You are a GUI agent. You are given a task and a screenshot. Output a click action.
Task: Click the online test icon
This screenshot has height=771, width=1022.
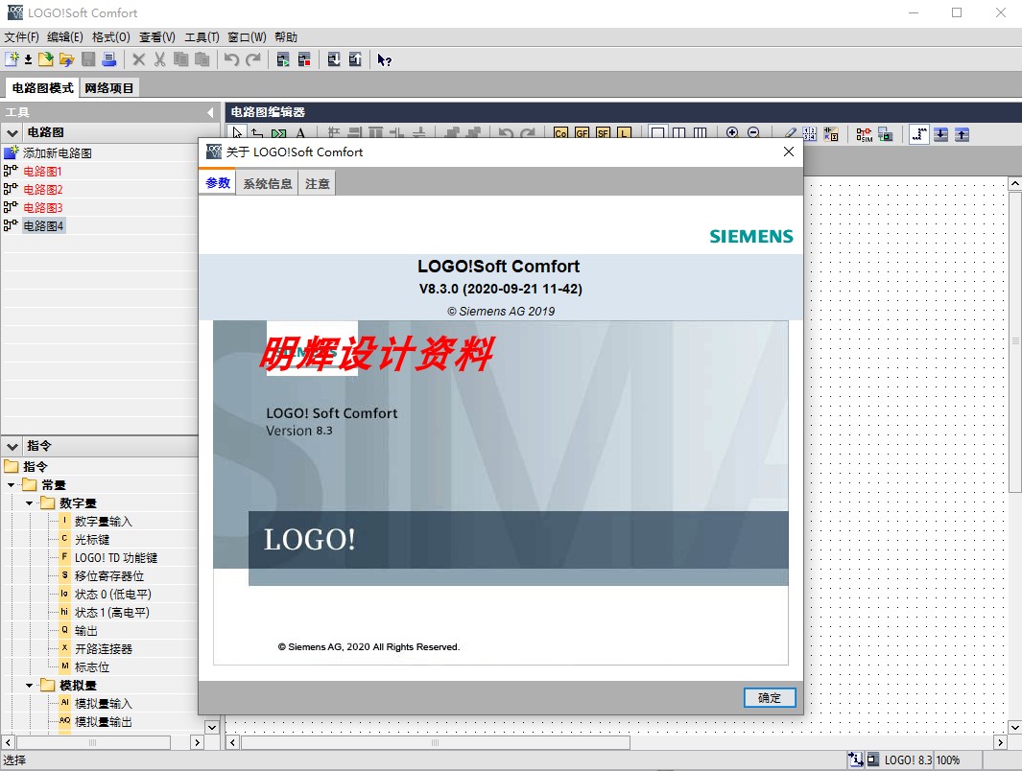tap(886, 134)
